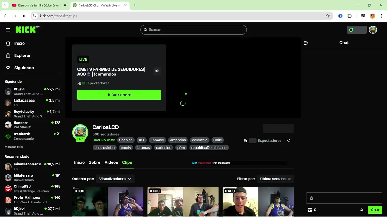Viewport: 387px width, 217px height.
Task: Stop loading the page
Action: (24, 16)
